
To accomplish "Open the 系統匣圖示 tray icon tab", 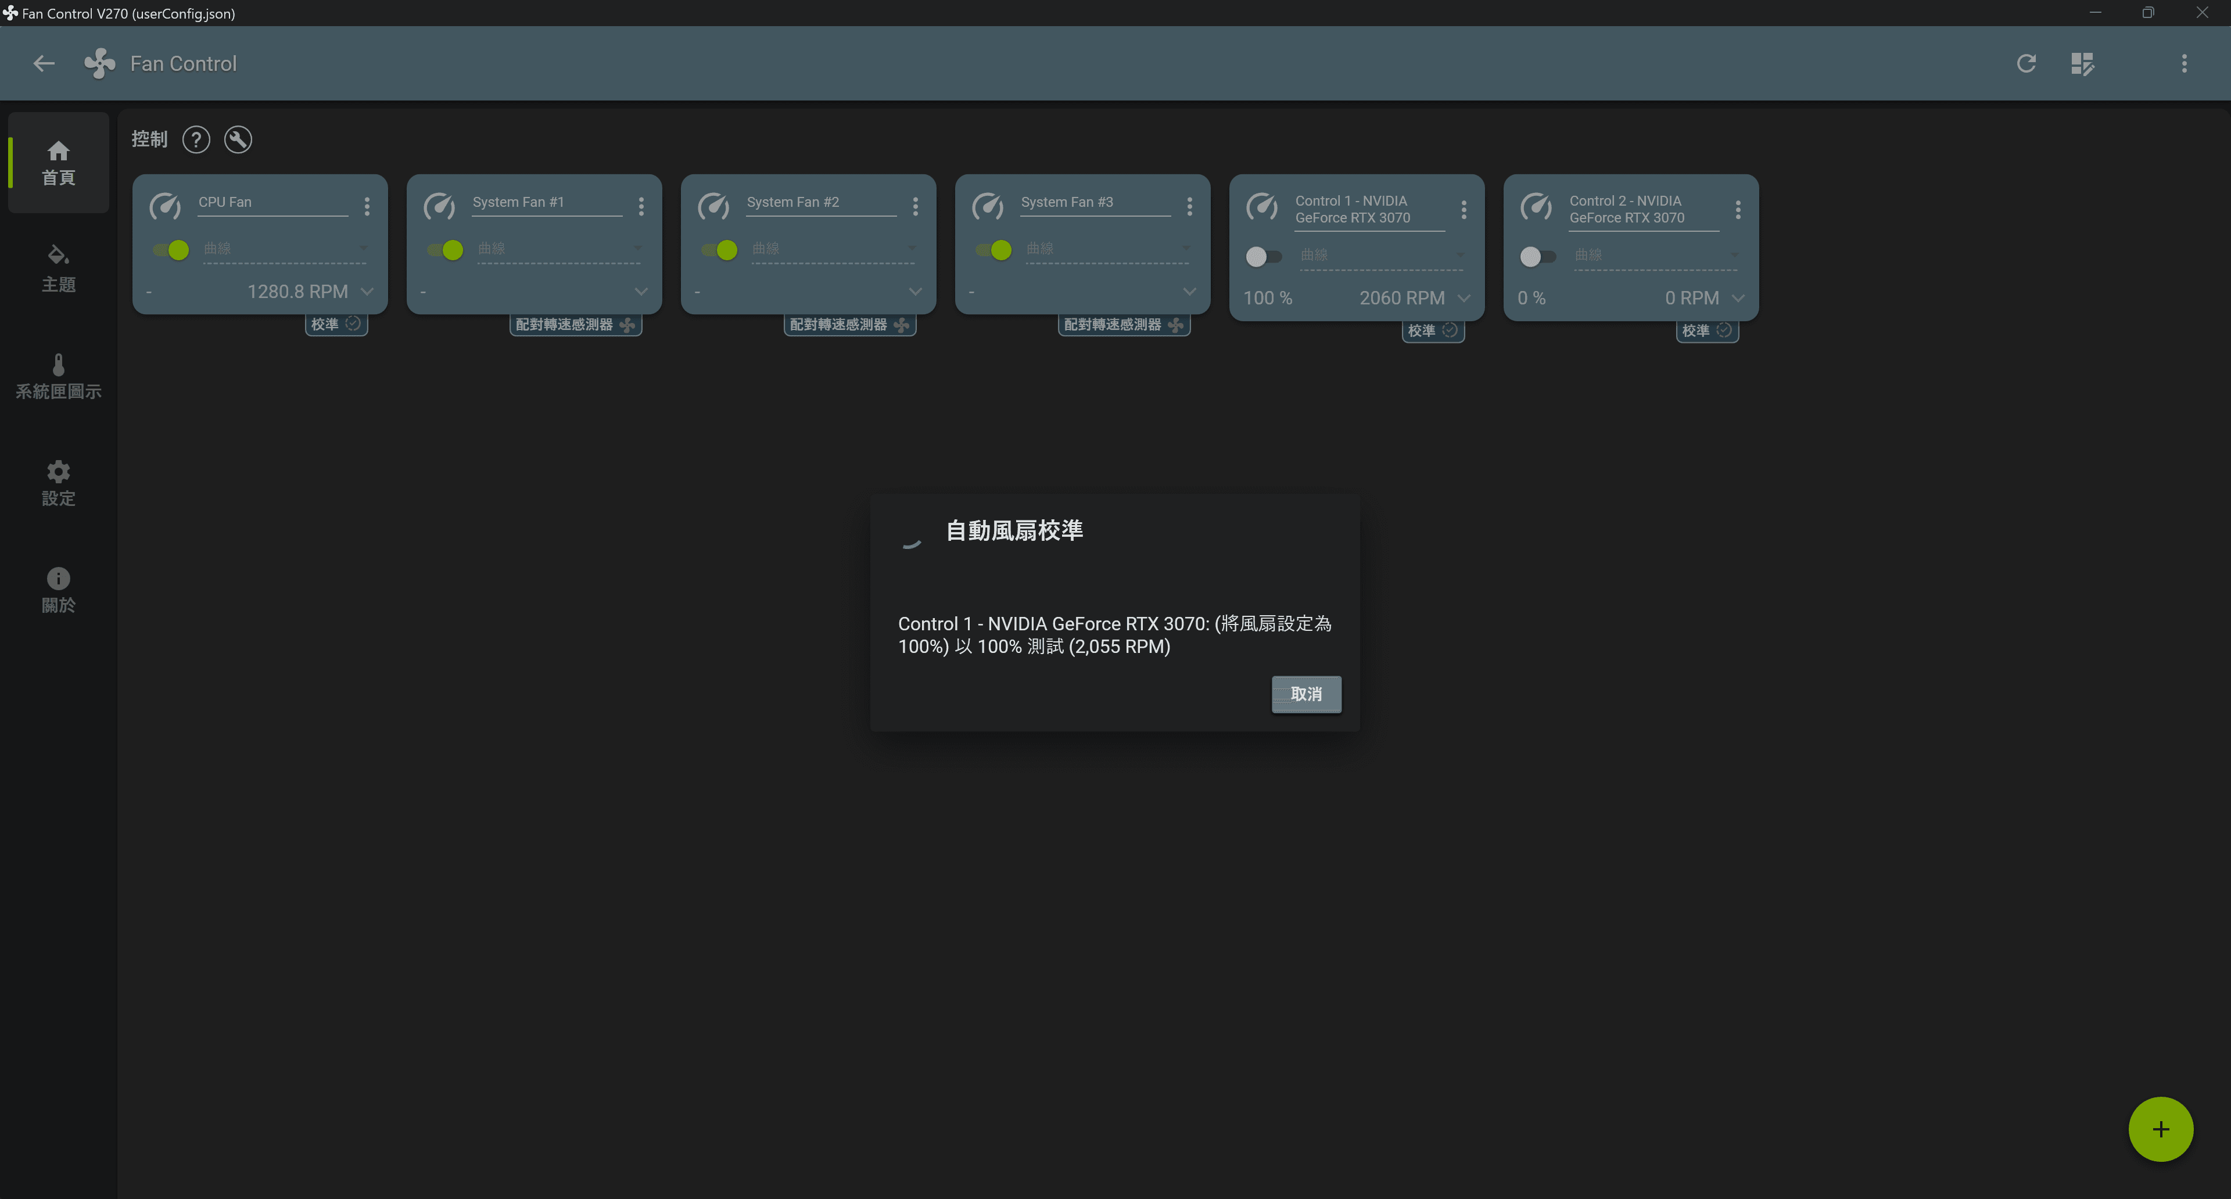I will [x=59, y=376].
